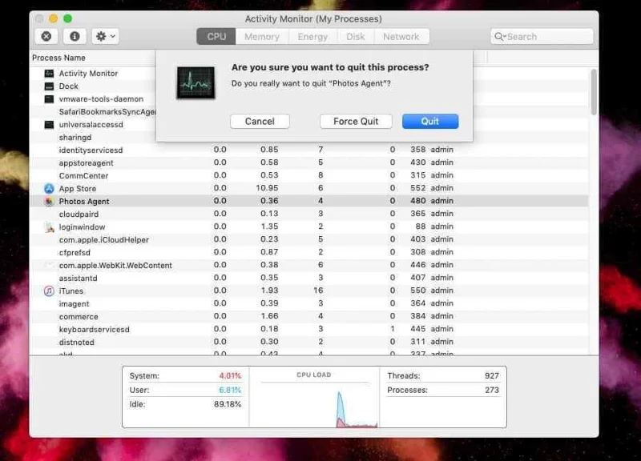Open the gear actions menu
This screenshot has width=641, height=461.
coord(104,36)
